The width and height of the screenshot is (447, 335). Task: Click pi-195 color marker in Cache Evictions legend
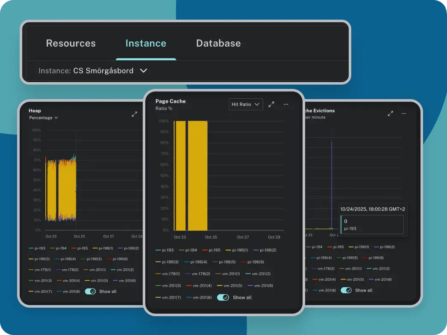pos(329,247)
